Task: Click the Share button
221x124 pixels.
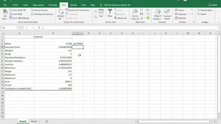Action: click(213, 5)
